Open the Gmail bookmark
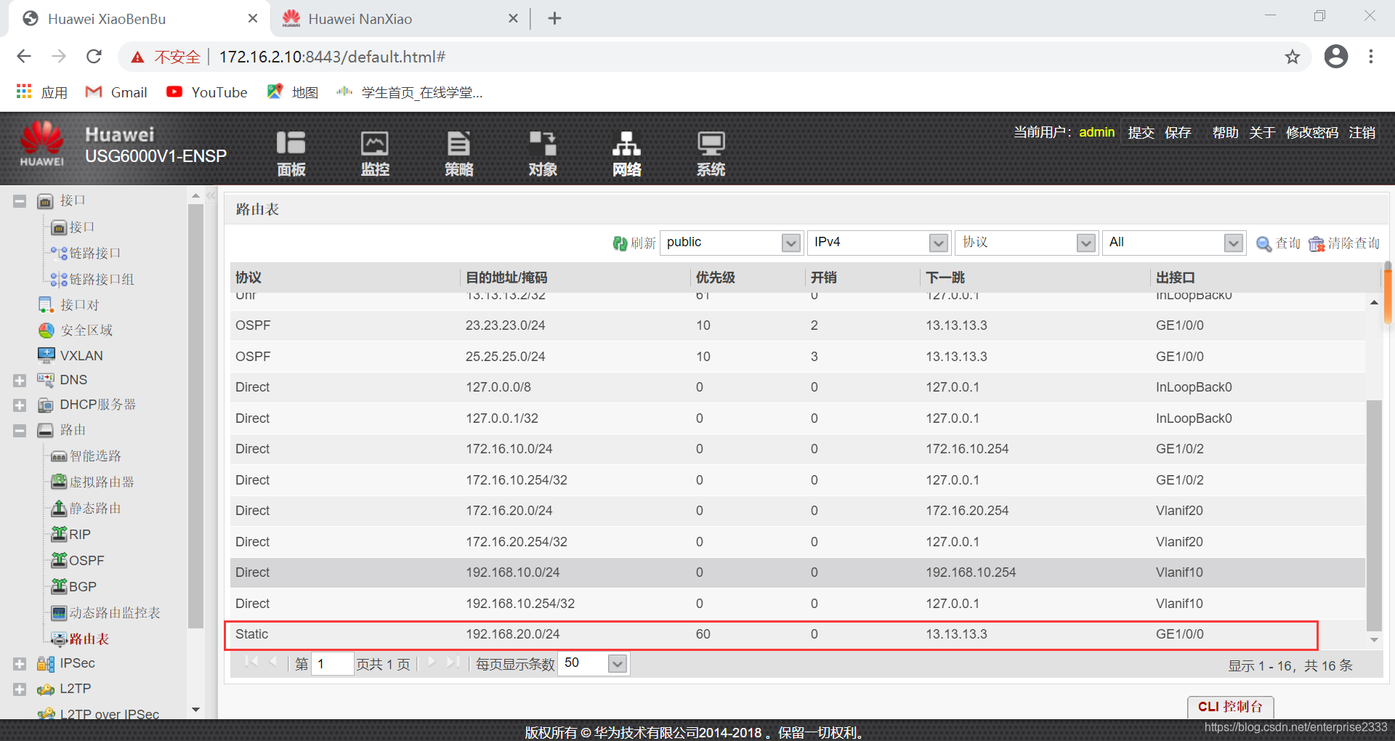The image size is (1395, 741). coord(116,92)
